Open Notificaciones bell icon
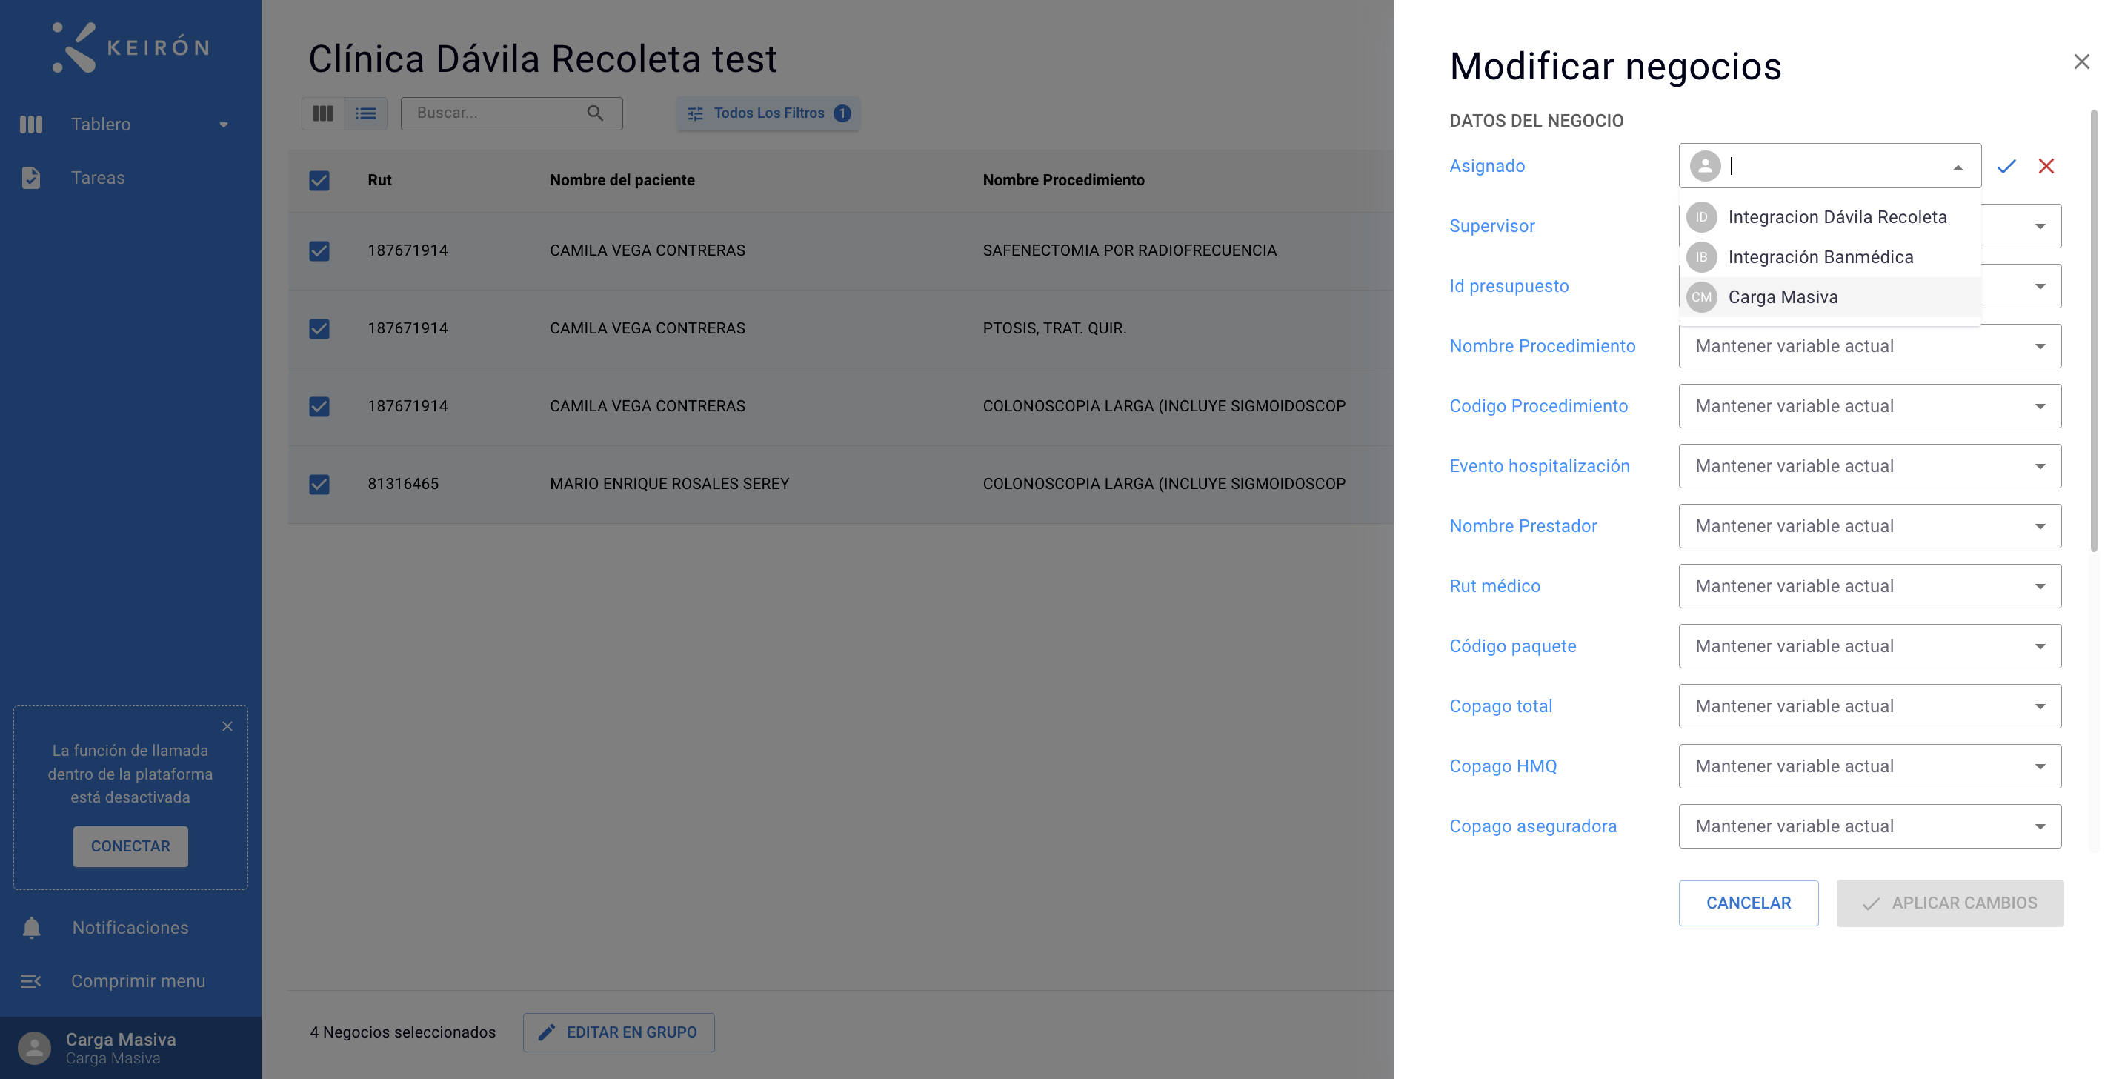This screenshot has height=1079, width=2122. [31, 927]
